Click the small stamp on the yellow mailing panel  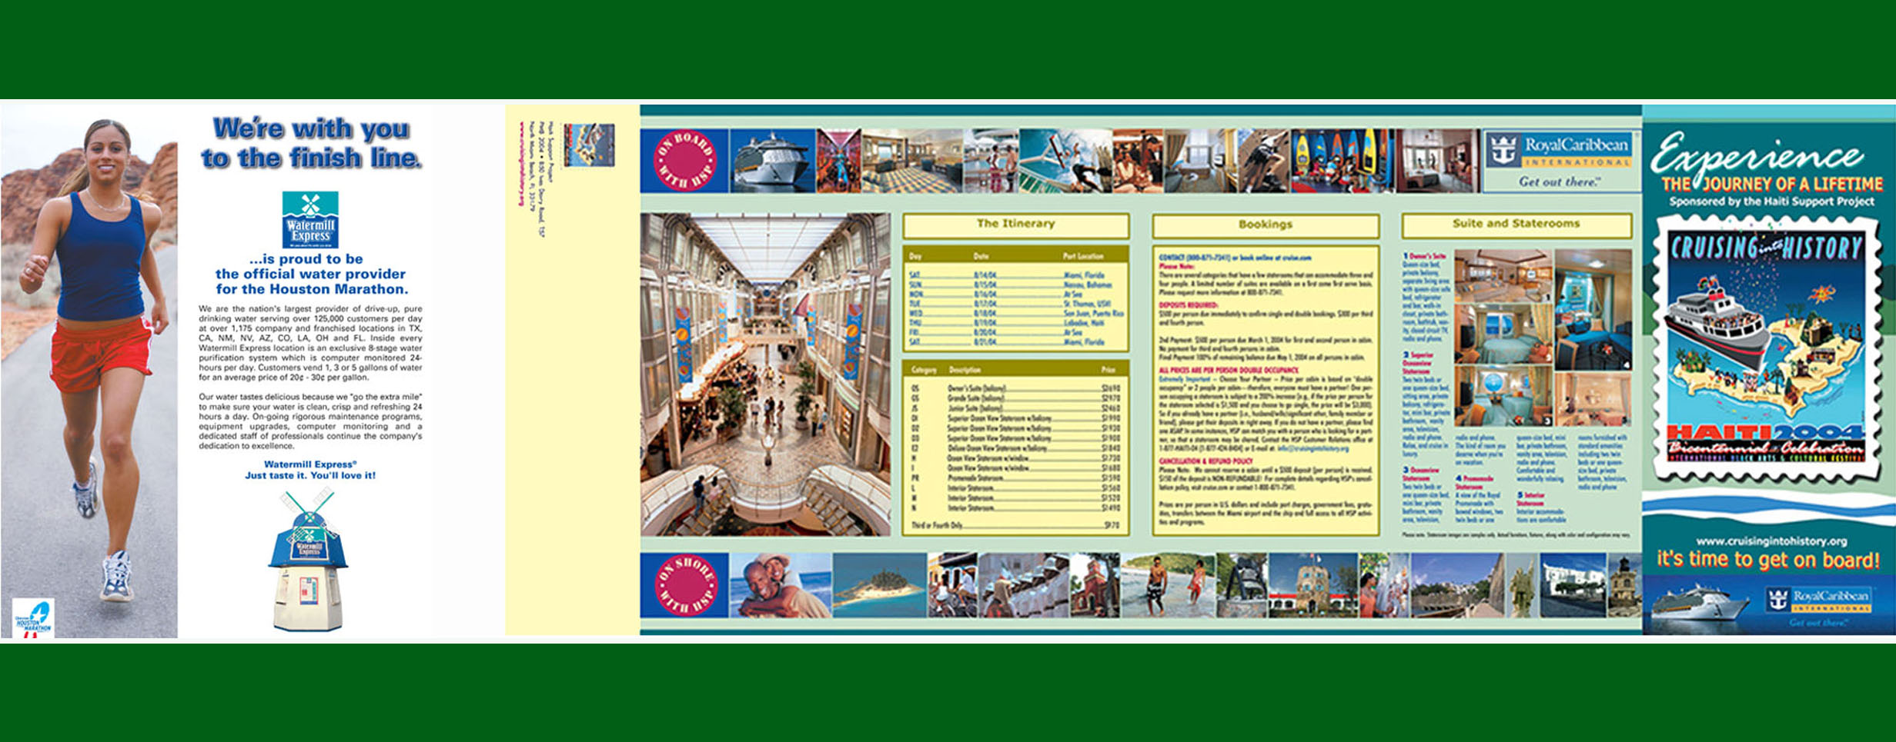pos(589,145)
